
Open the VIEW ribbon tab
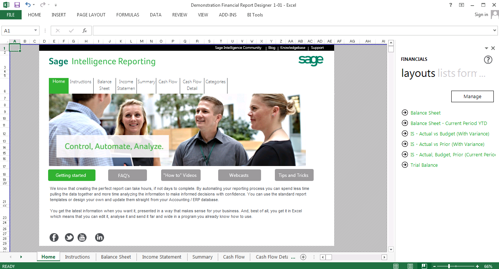(x=203, y=15)
